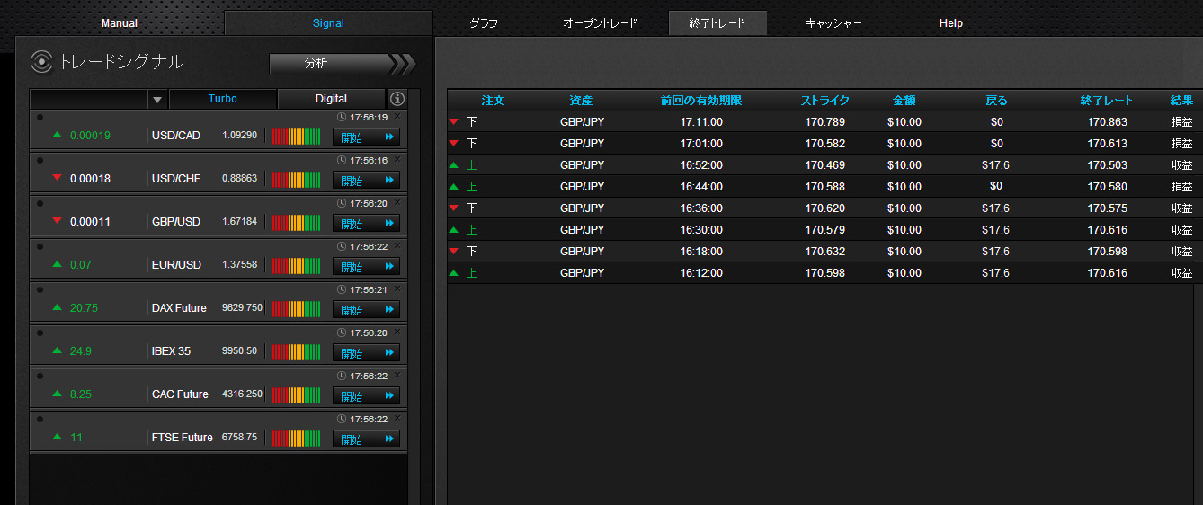Click the clock icon on GBP/USD row
The width and height of the screenshot is (1203, 505).
point(342,204)
